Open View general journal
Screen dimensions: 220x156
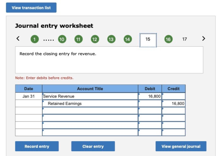pyautogui.click(x=181, y=146)
